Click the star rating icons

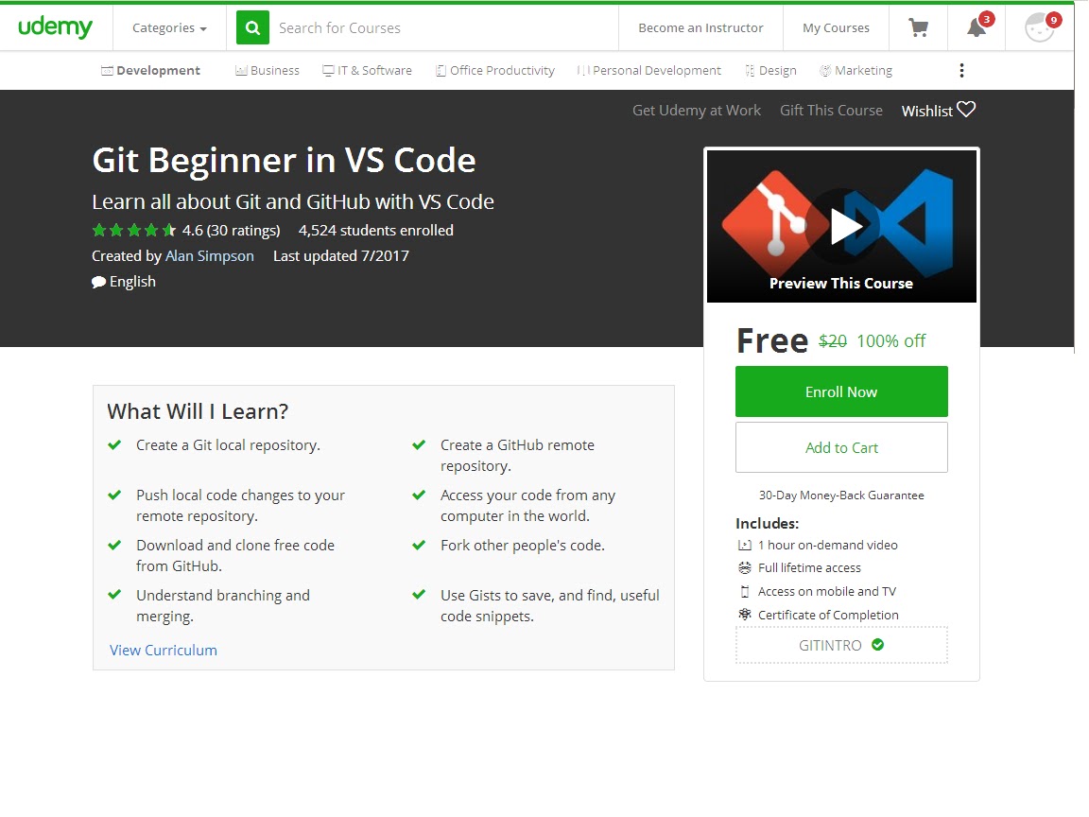click(x=134, y=230)
